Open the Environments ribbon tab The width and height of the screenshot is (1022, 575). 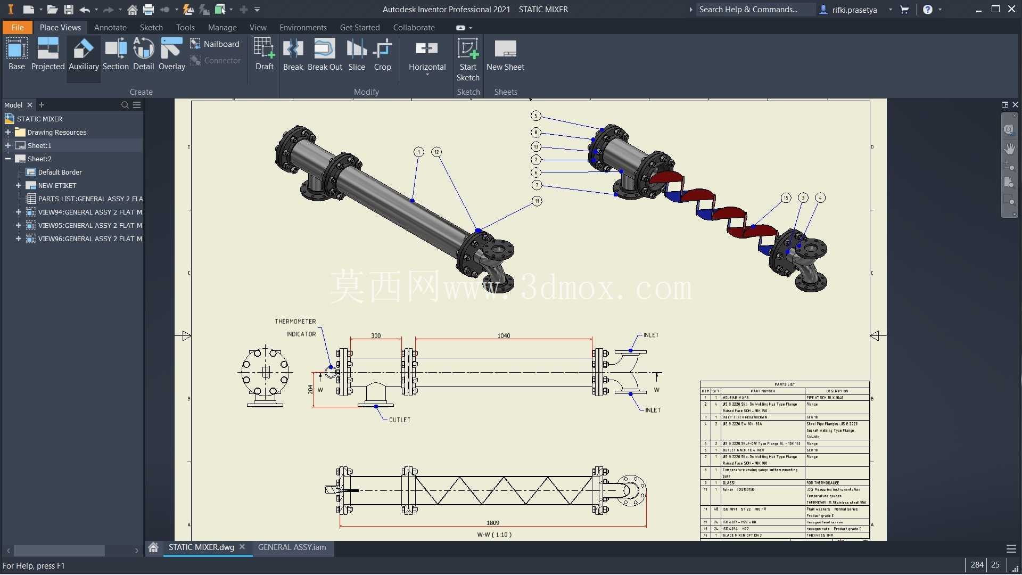coord(303,27)
